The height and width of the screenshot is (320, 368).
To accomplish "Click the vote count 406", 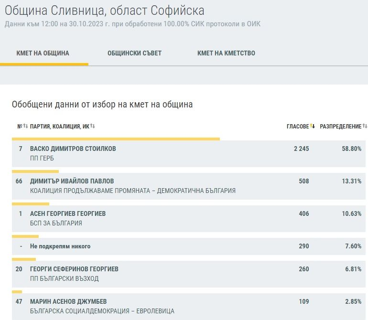I will coord(304,213).
